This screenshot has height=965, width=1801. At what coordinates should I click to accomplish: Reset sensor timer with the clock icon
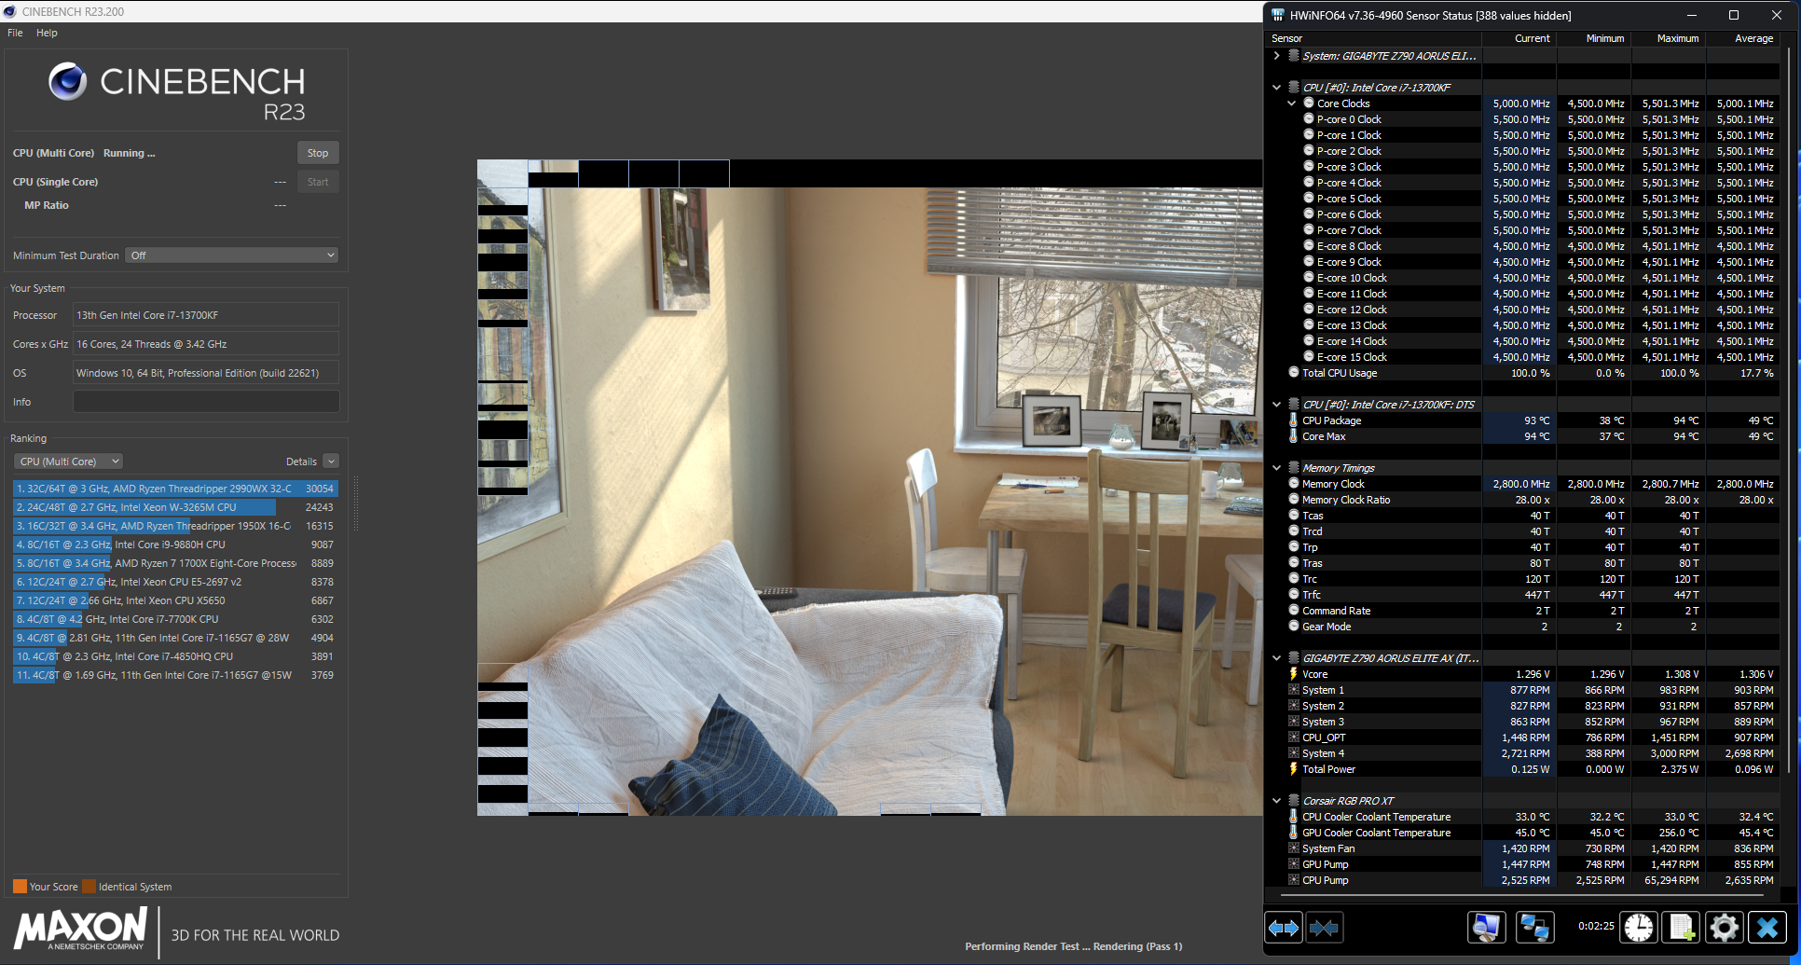click(x=1639, y=928)
